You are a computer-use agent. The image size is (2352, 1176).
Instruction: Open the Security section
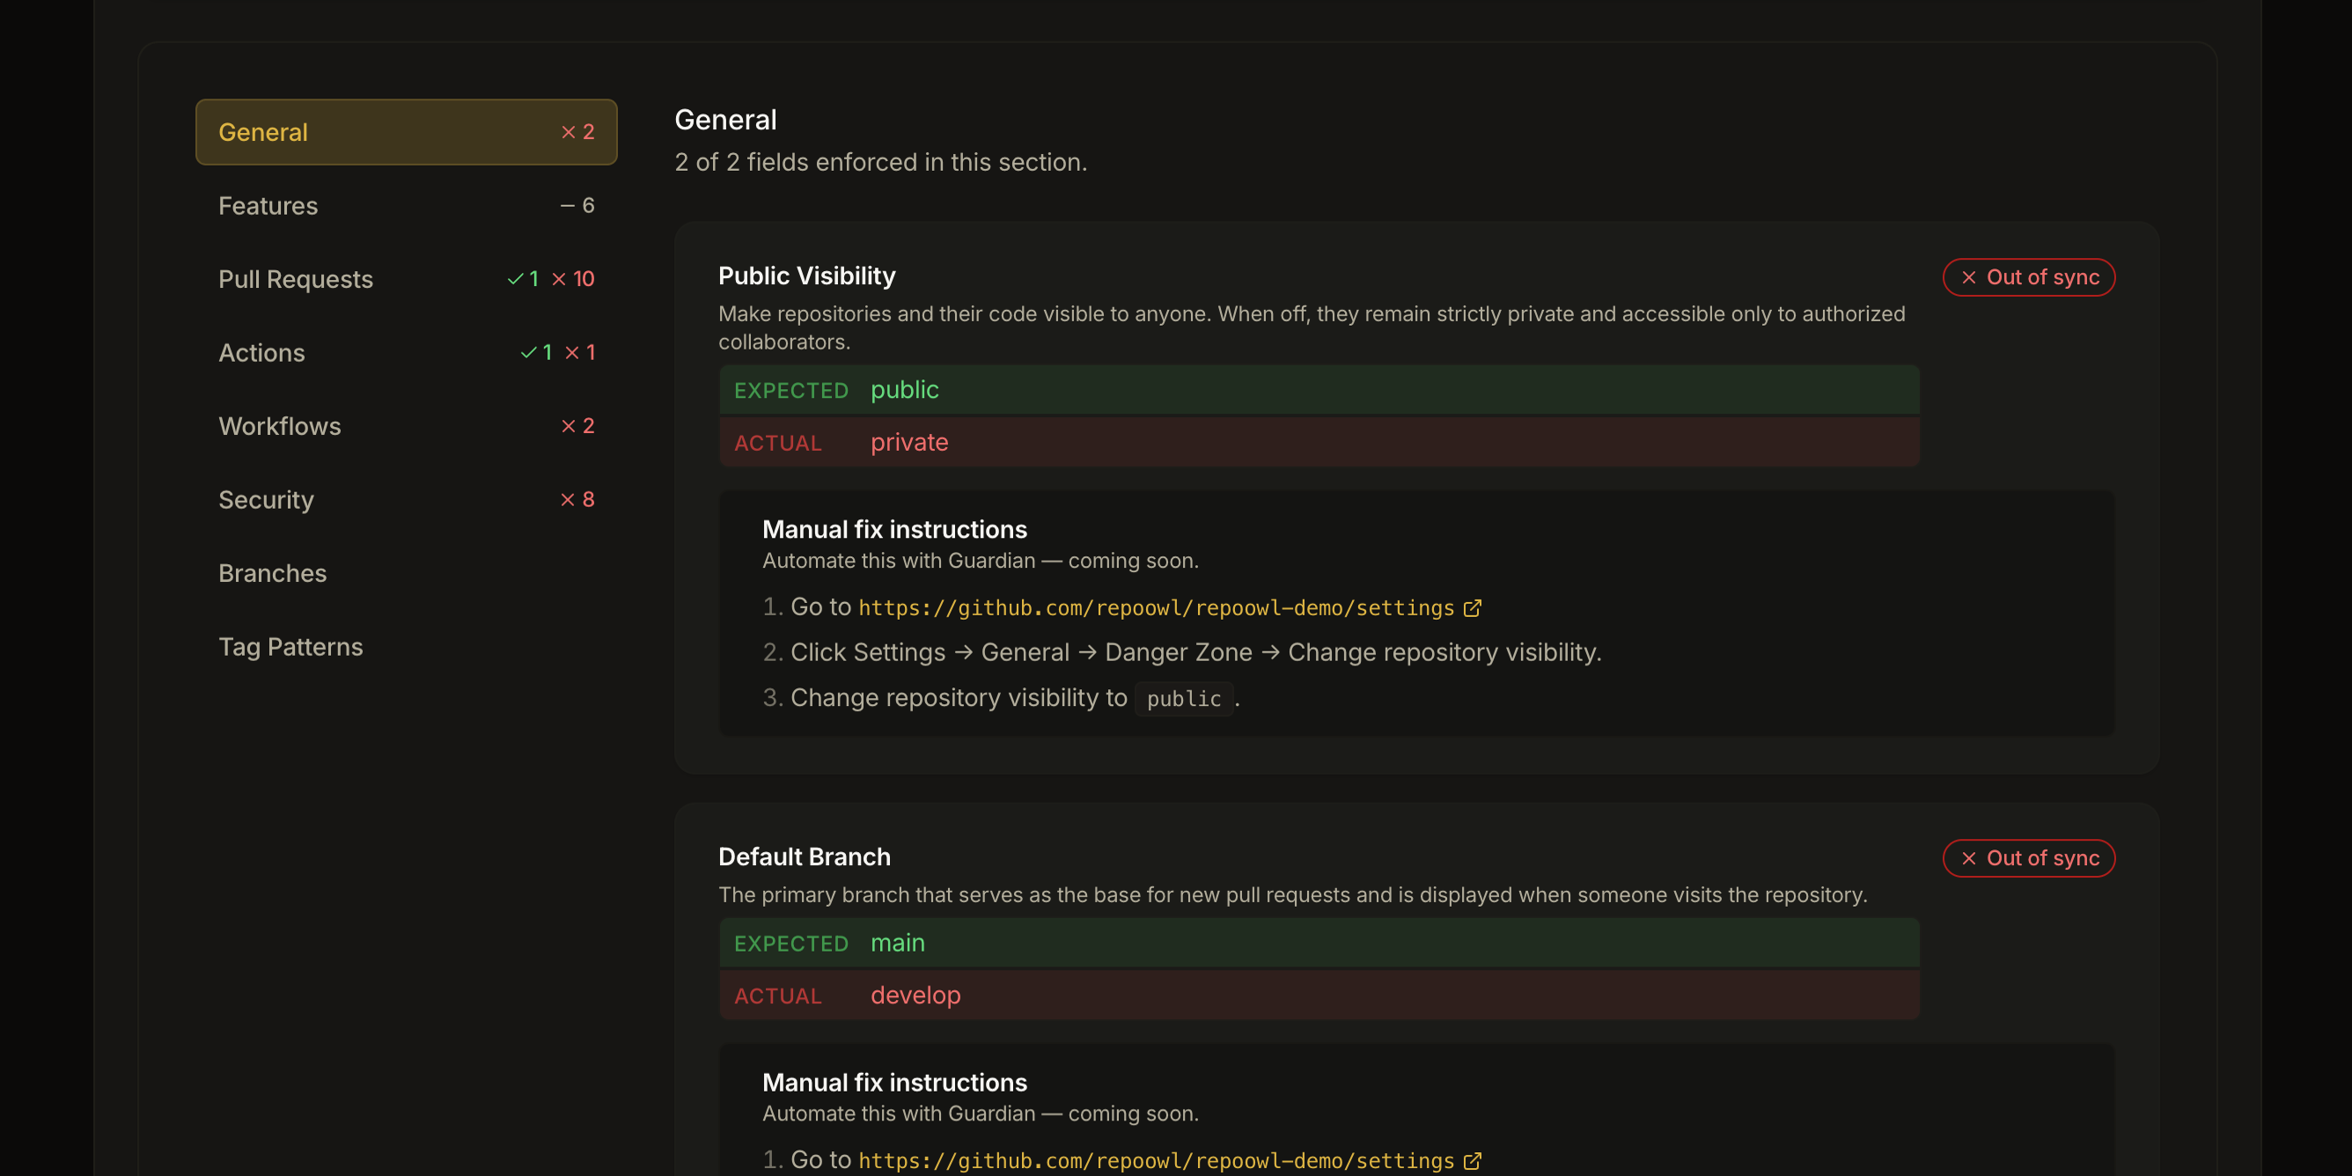266,499
